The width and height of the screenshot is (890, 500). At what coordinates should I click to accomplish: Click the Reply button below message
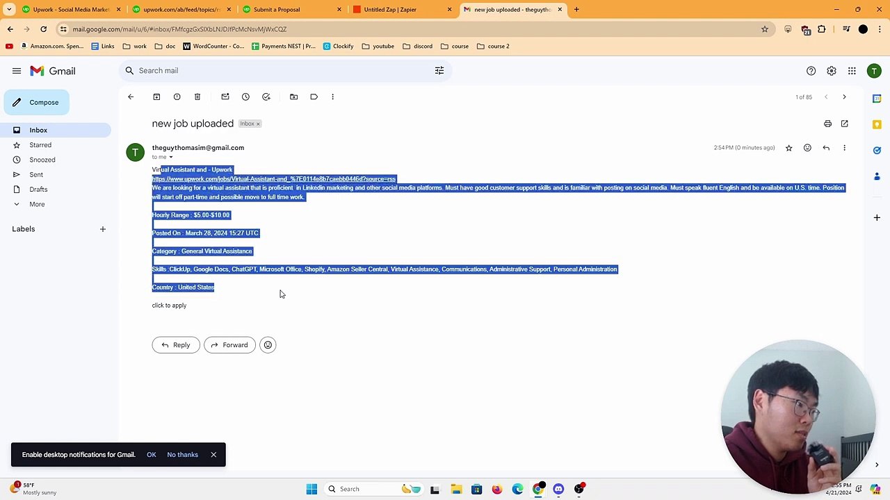[x=176, y=345]
